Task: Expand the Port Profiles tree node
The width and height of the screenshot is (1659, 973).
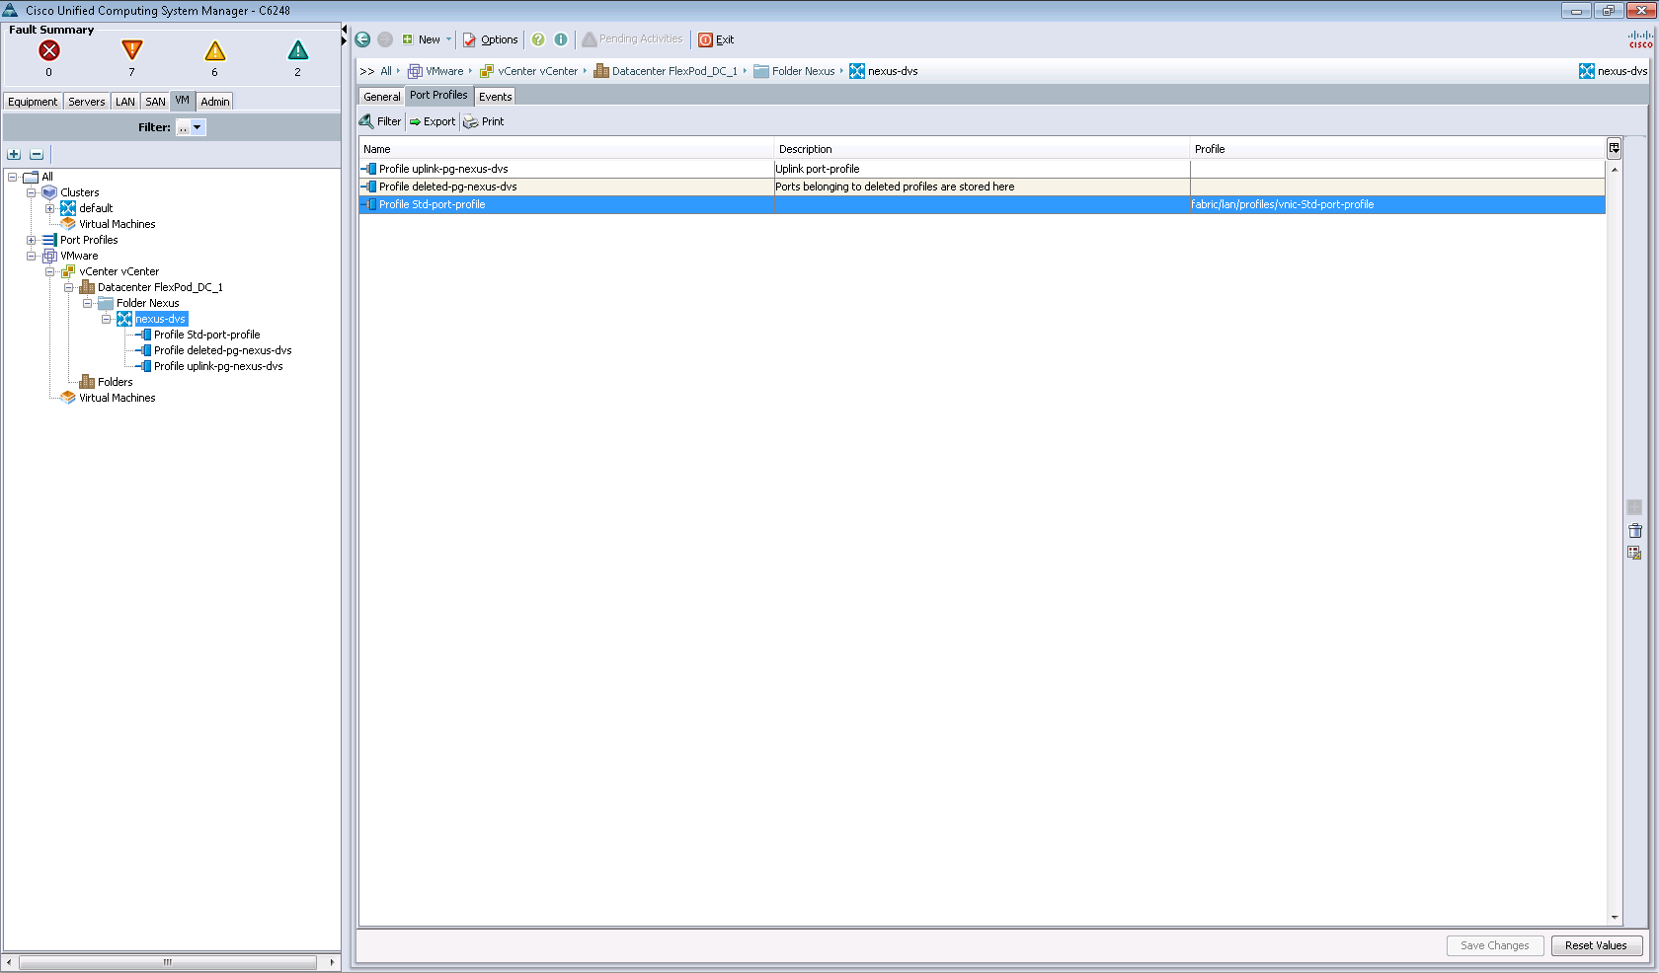Action: tap(31, 240)
